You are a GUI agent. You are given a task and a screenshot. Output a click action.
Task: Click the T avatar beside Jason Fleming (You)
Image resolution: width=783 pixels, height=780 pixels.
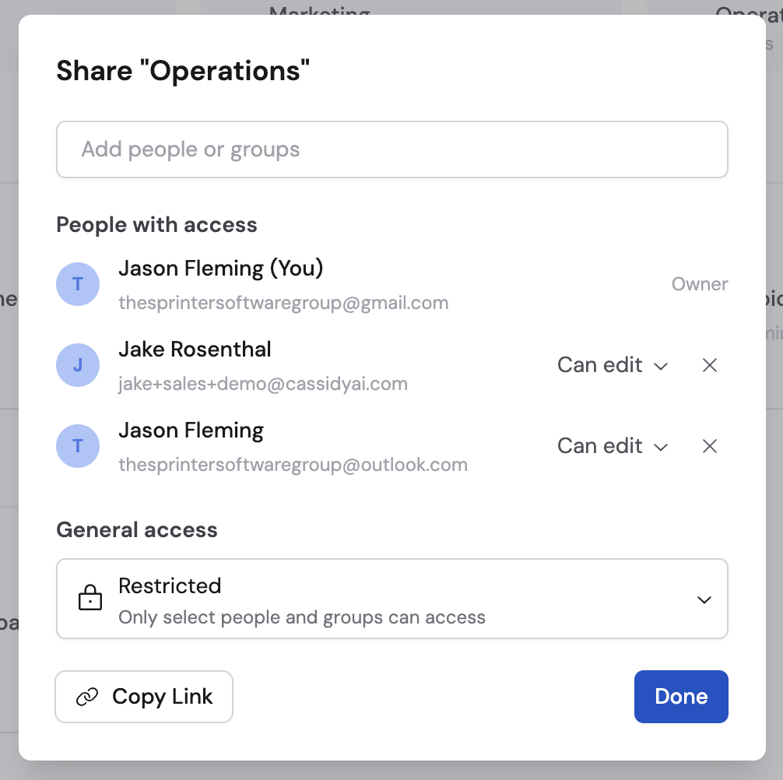78,284
